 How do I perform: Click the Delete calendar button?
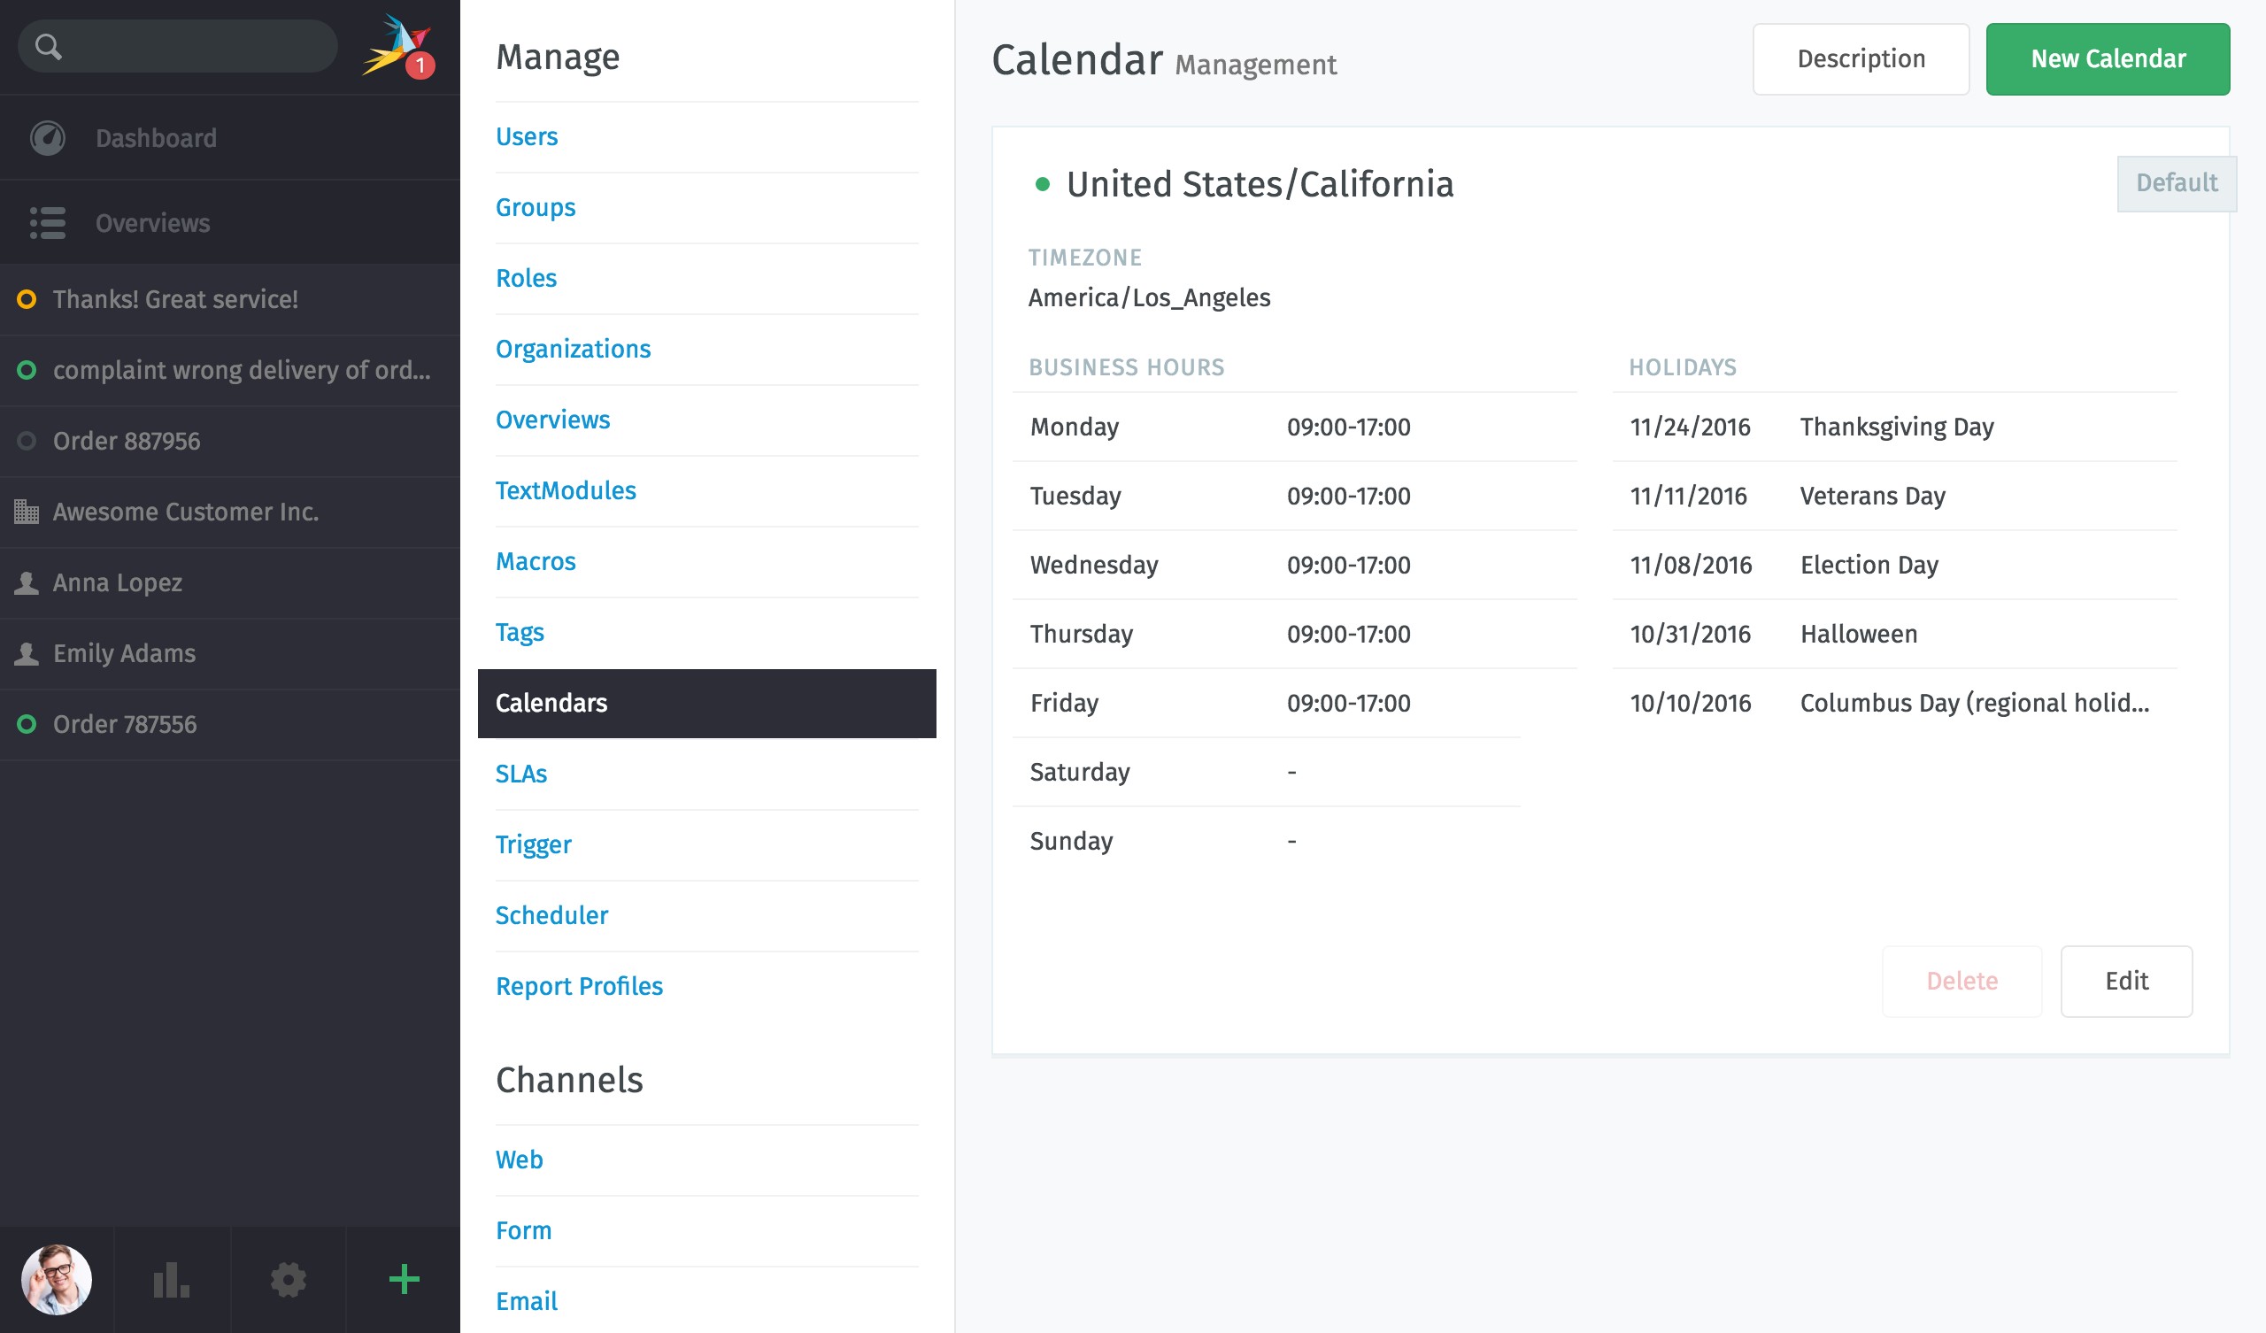[x=1962, y=981]
